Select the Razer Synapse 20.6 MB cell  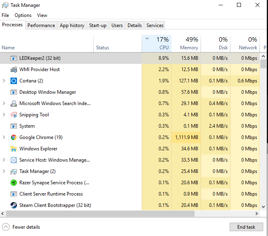pos(186,183)
